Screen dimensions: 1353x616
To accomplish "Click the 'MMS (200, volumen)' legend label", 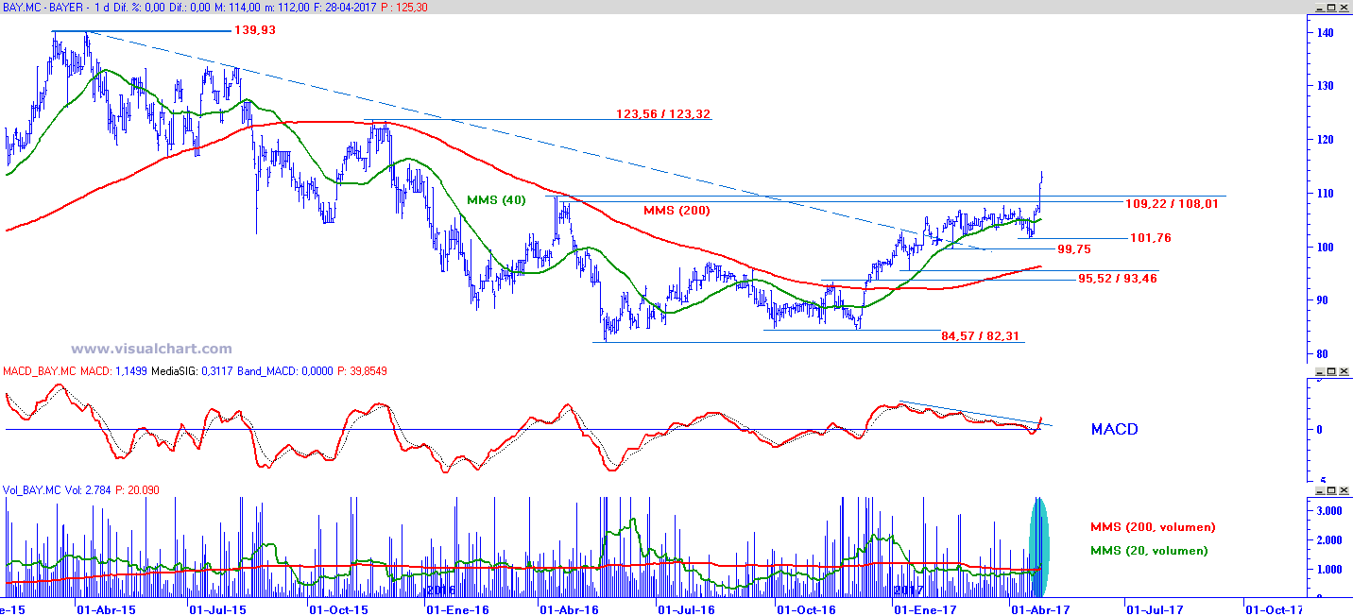I will click(x=1153, y=527).
